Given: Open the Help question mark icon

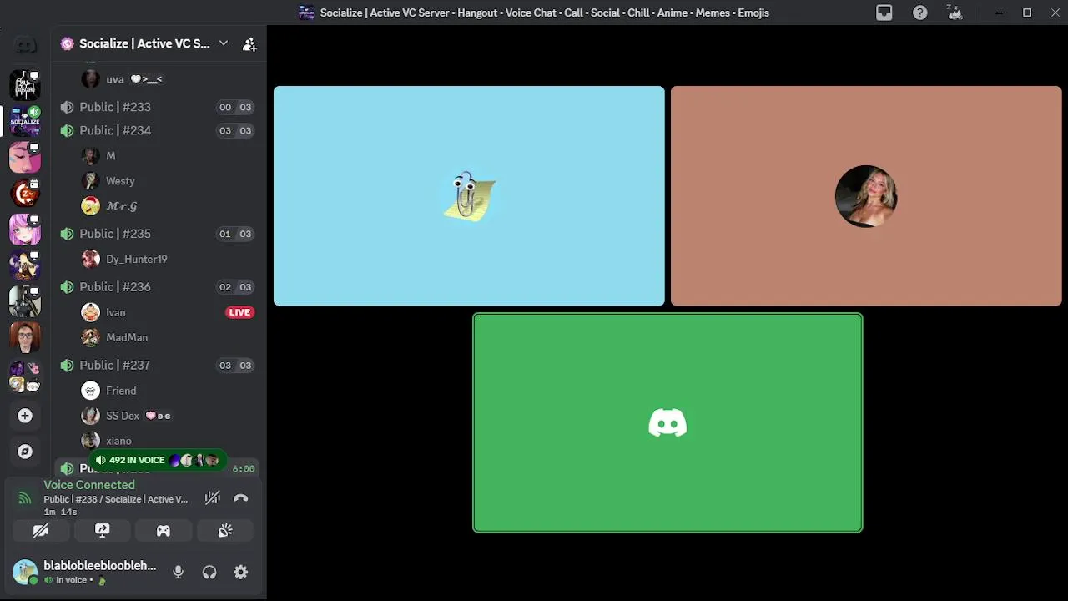Looking at the screenshot, I should pyautogui.click(x=919, y=13).
